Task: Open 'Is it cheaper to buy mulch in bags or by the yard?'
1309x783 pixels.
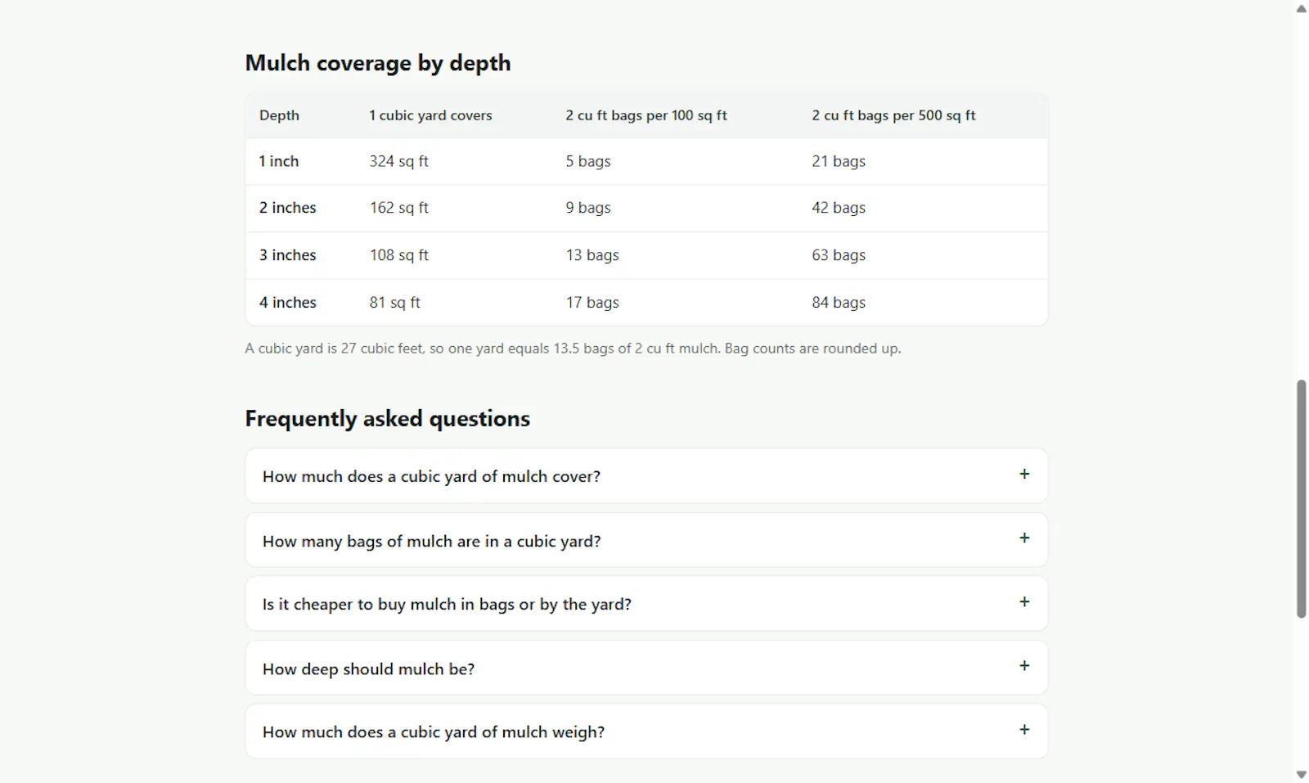Action: pos(646,604)
